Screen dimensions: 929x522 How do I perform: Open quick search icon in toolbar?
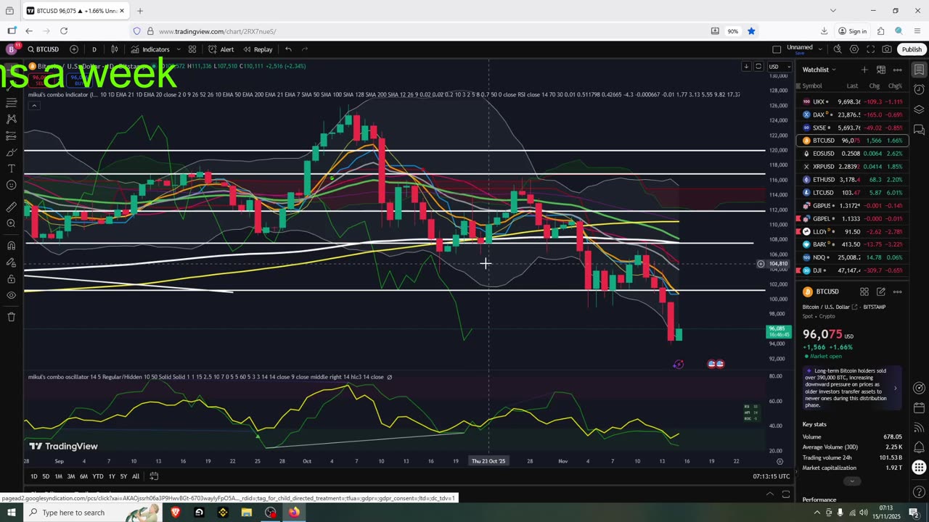coord(838,49)
